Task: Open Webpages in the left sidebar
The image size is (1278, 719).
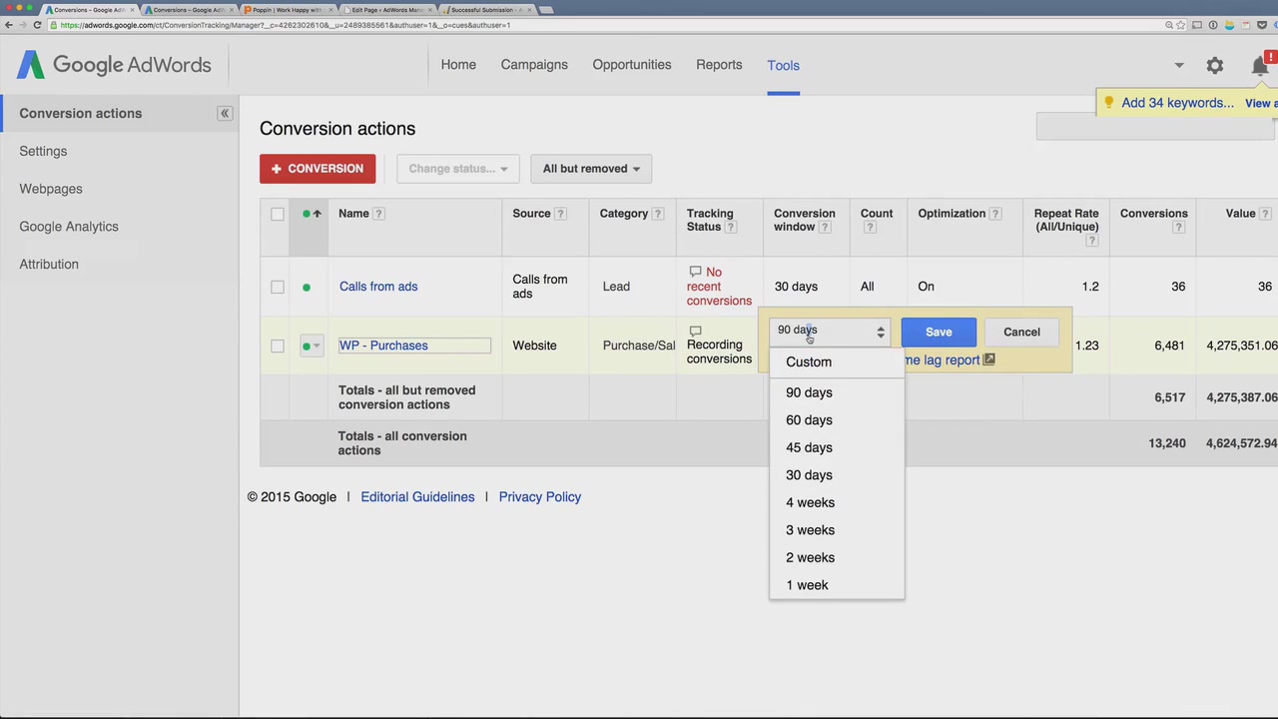Action: [x=51, y=189]
